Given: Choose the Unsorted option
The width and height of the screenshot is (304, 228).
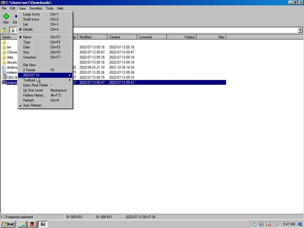Looking at the screenshot, I should pyautogui.click(x=45, y=57).
